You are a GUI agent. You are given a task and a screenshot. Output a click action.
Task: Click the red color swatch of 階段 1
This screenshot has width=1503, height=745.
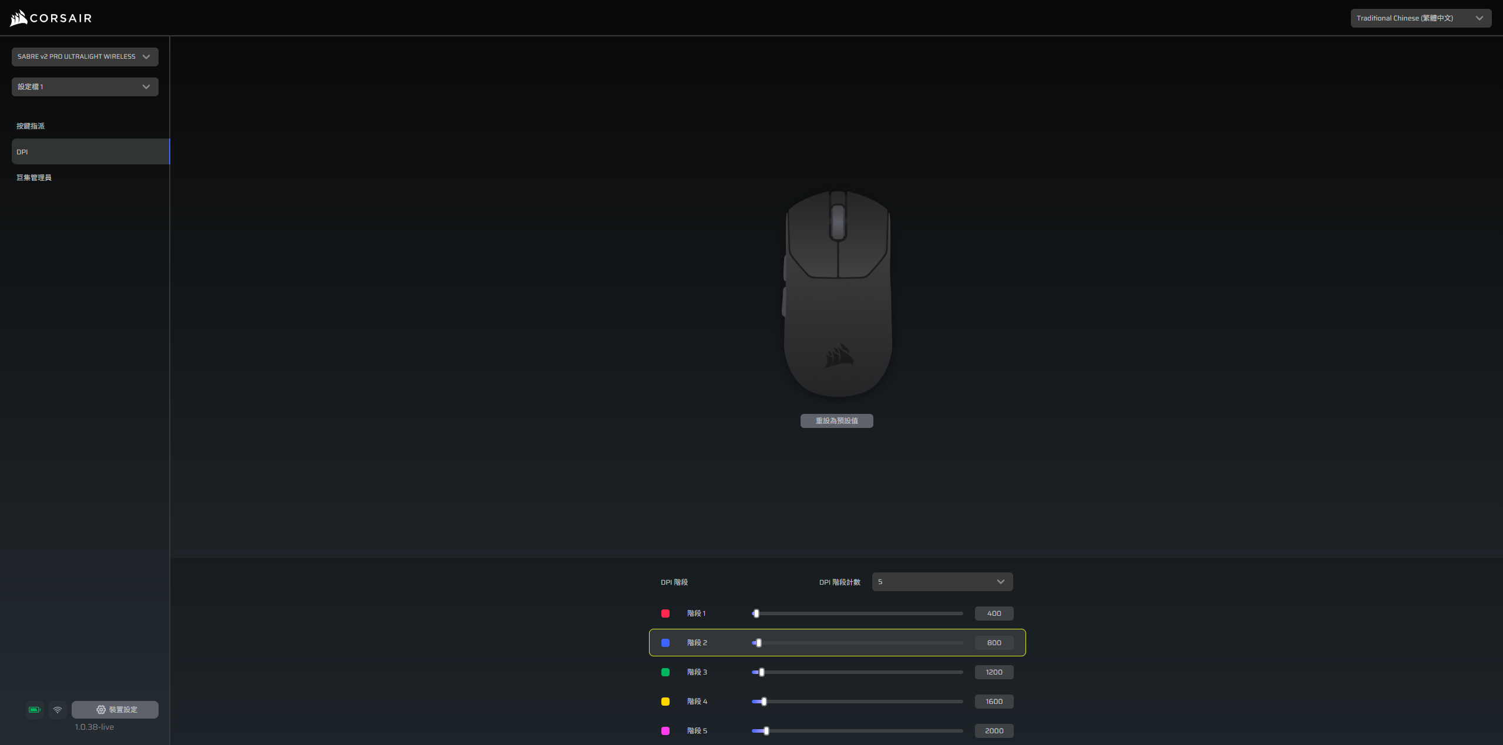pyautogui.click(x=665, y=613)
